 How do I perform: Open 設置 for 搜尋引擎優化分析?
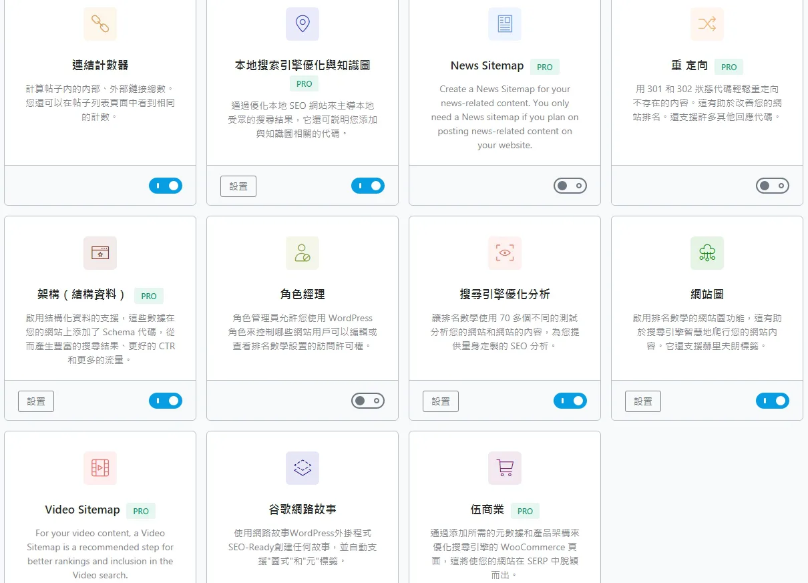[x=441, y=401]
